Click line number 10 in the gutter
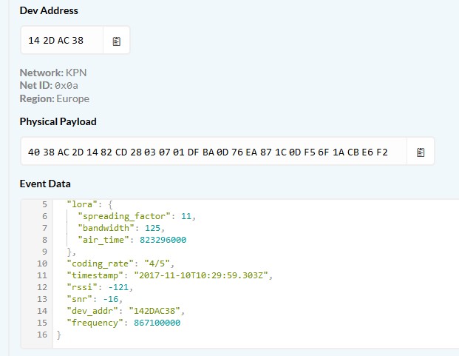Screen dimensions: 459x356 pyautogui.click(x=42, y=263)
